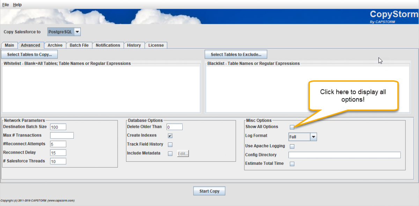Open the PostgreSQL database type dropdown
The image size is (419, 206).
[x=77, y=31]
